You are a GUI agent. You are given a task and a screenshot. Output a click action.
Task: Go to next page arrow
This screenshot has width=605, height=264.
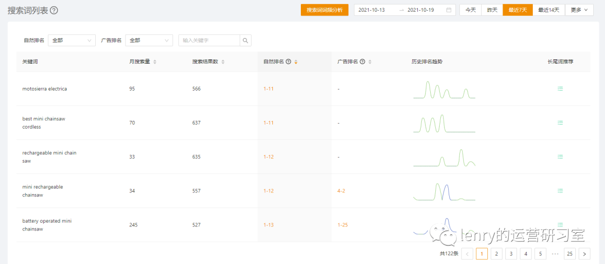(x=584, y=253)
